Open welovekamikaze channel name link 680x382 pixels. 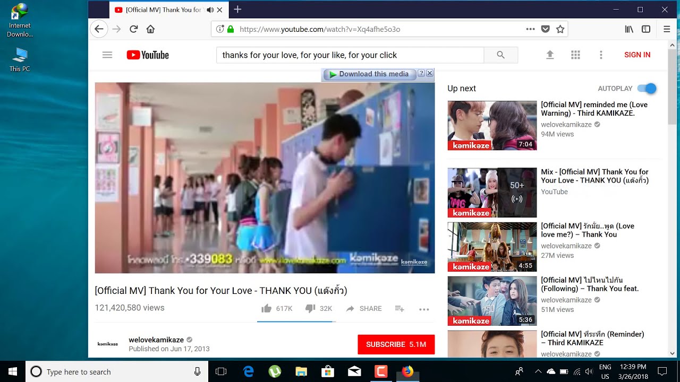tap(156, 340)
